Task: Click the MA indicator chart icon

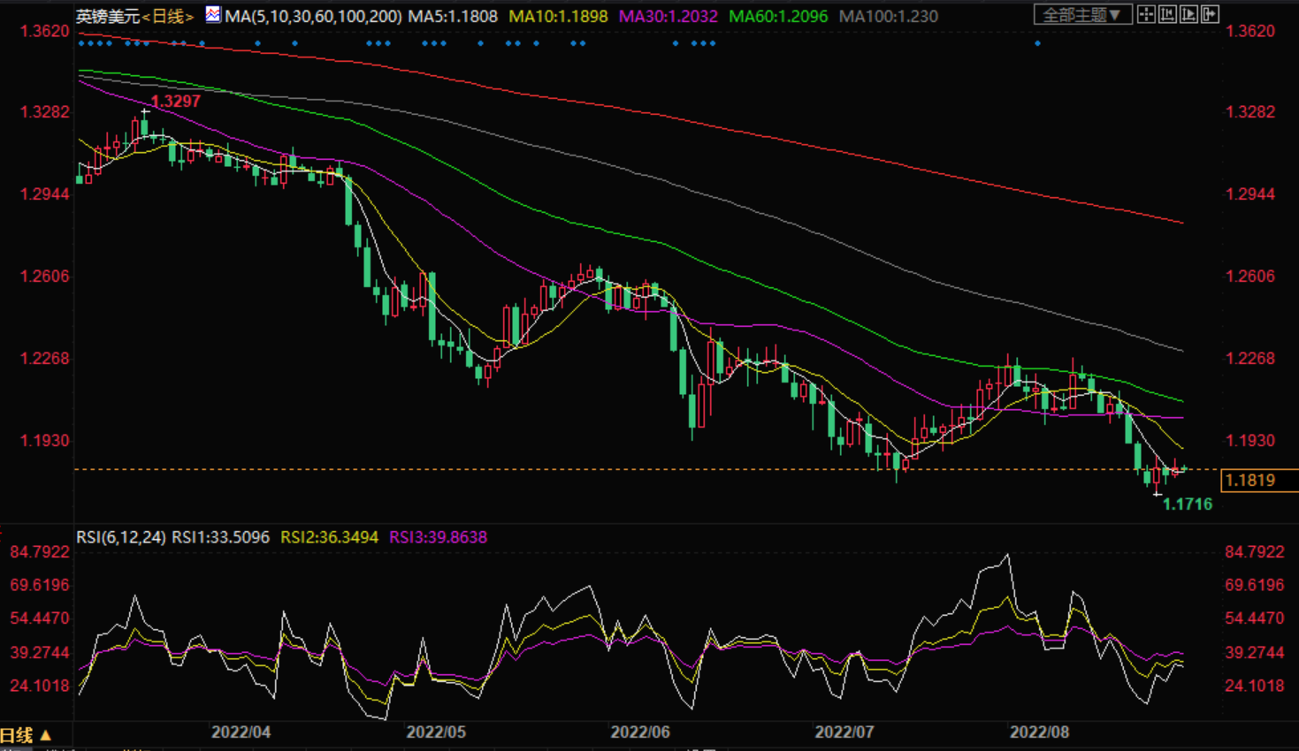Action: [212, 15]
